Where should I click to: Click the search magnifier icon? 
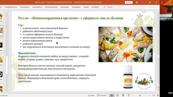pos(105,7)
